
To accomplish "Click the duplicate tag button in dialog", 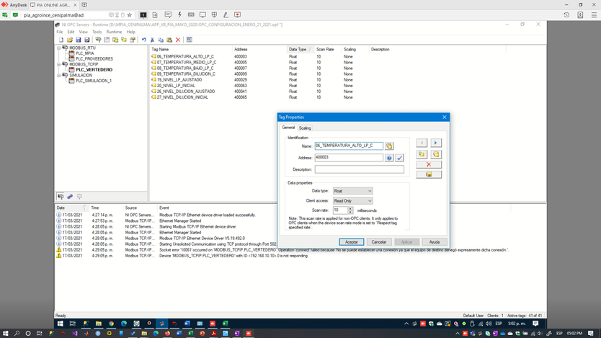I will (x=435, y=154).
